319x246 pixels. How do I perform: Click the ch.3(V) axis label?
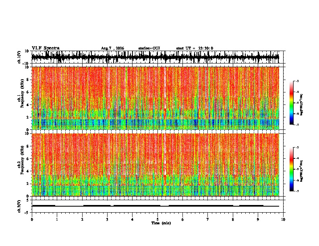[19, 206]
